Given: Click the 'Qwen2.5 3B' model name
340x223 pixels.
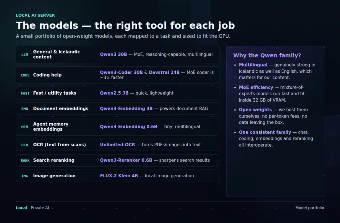Looking at the screenshot, I should (114, 93).
